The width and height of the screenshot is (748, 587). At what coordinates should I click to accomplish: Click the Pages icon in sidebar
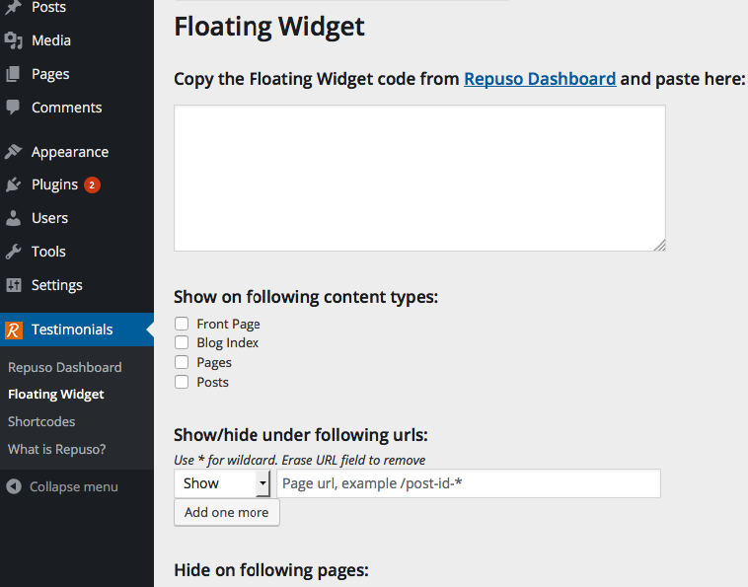[x=14, y=74]
